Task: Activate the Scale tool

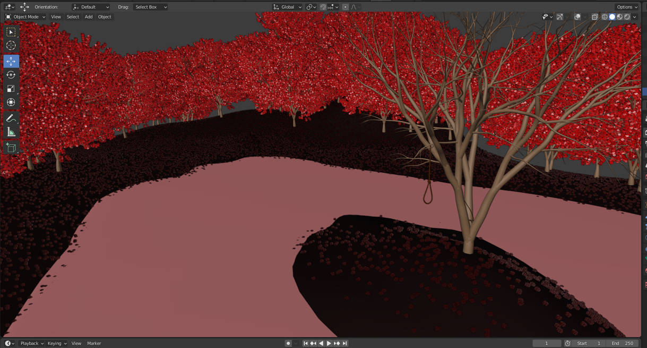Action: (x=11, y=88)
